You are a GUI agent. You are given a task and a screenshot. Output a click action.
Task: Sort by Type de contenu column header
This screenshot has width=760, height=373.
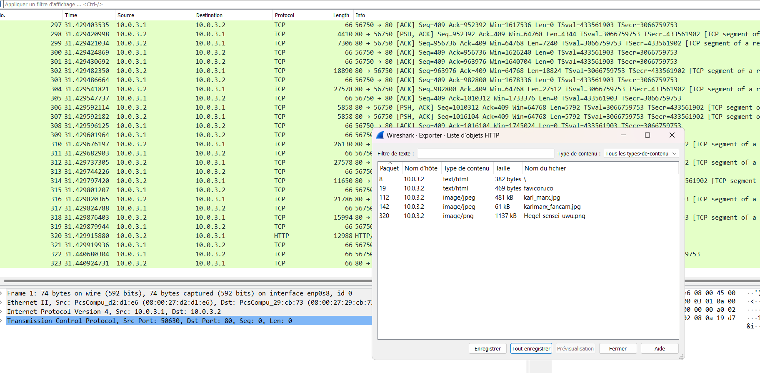tap(466, 168)
